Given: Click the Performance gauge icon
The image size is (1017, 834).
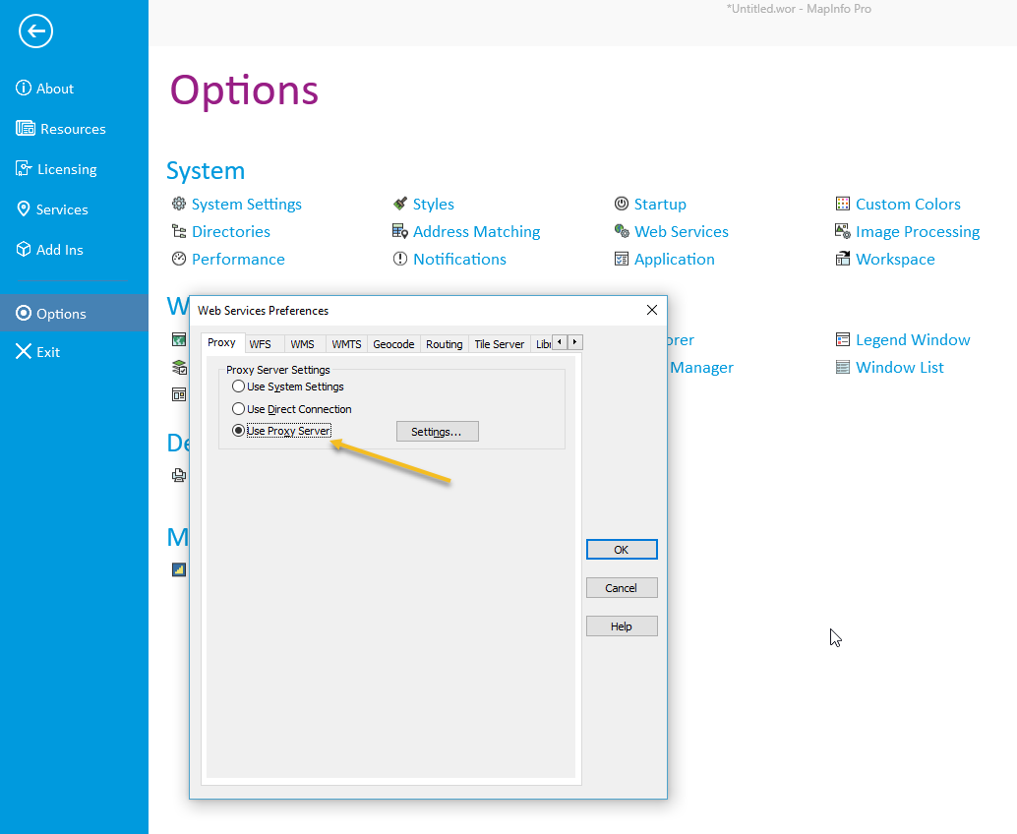Looking at the screenshot, I should coord(178,259).
